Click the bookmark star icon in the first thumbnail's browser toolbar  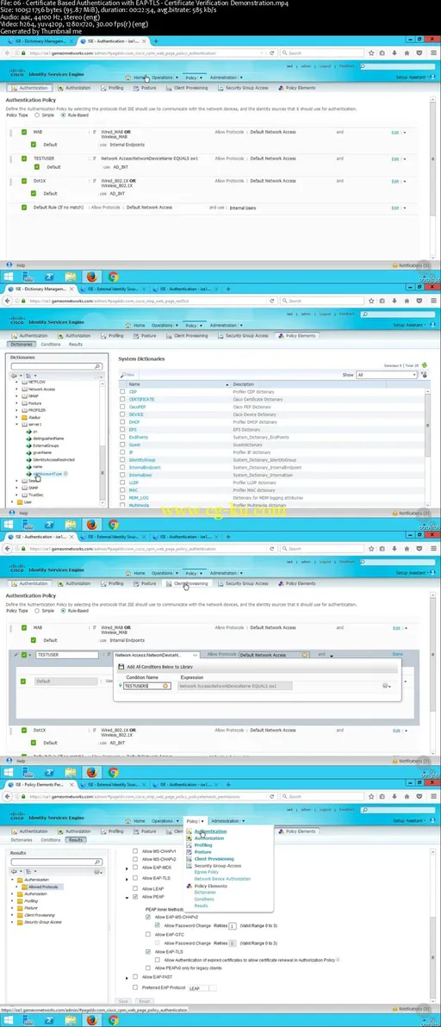pos(372,53)
